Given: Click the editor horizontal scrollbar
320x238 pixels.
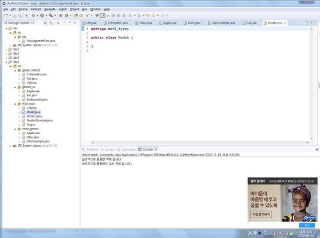Looking at the screenshot, I should [x=200, y=142].
